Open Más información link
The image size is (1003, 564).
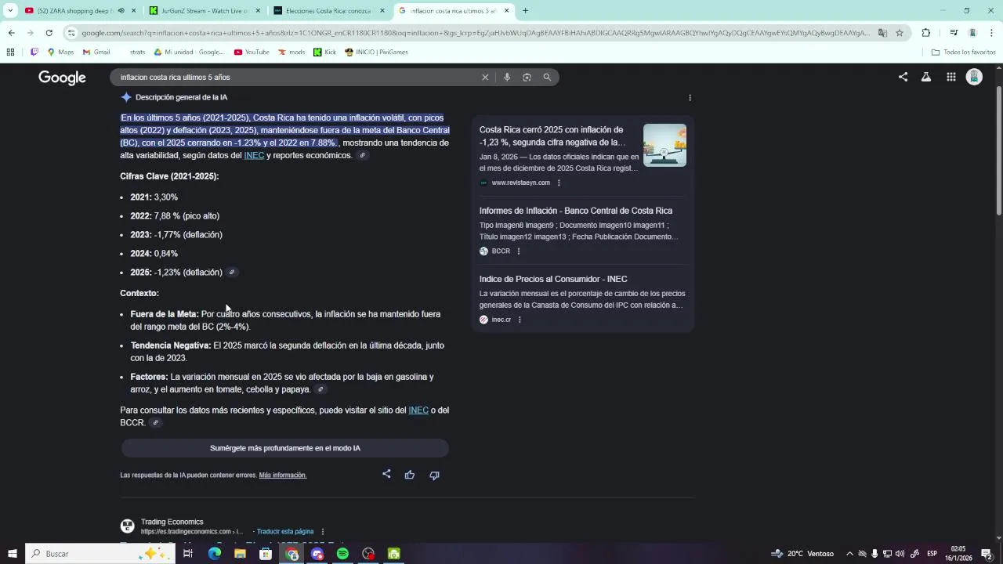(283, 475)
